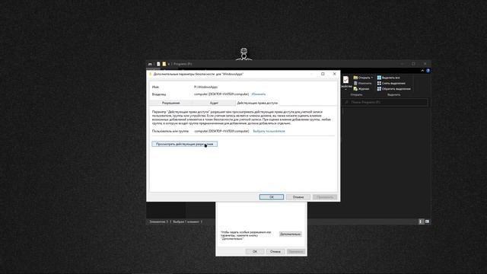Click Выделить все in the Explorer ribbon
487x274 pixels.
[x=388, y=78]
